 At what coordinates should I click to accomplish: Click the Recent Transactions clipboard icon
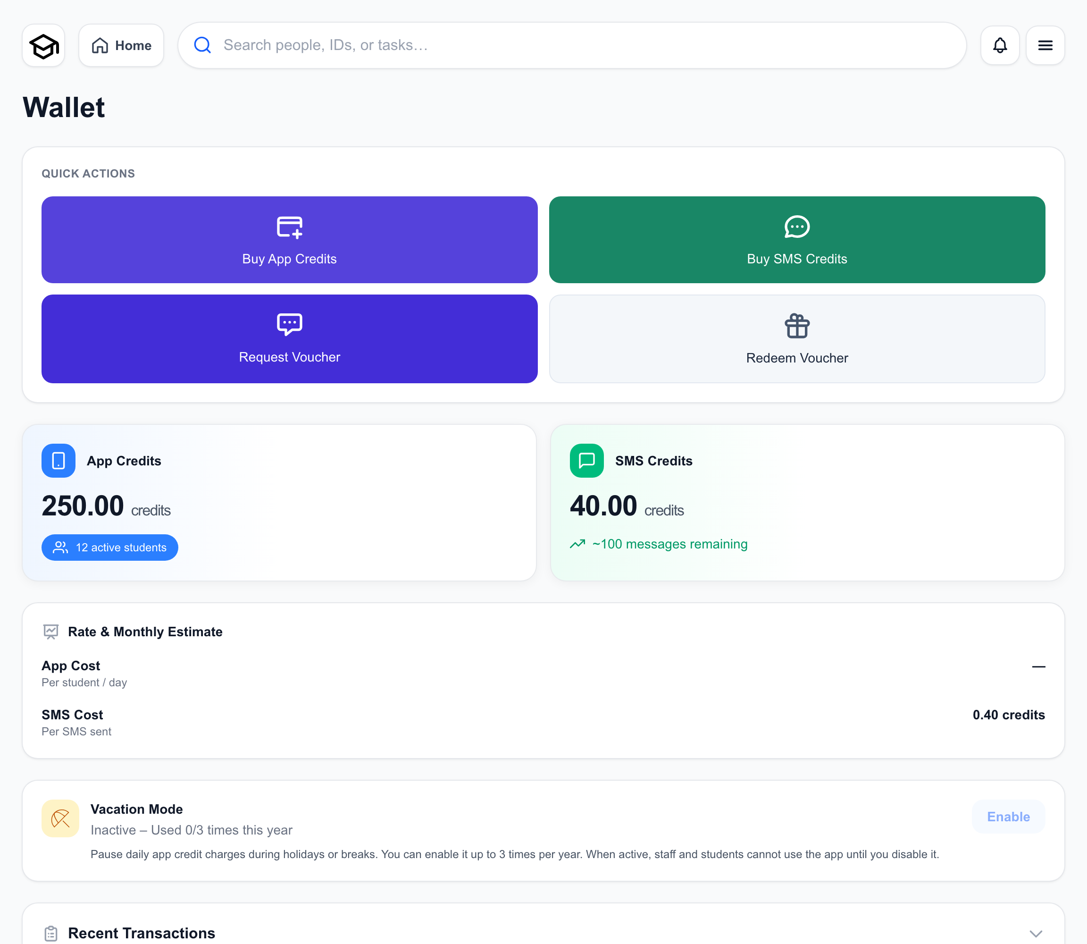pos(50,934)
